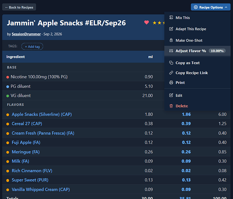This screenshot has height=199, width=233.
Task: Open SessionDrummer's profile link
Action: [x=26, y=34]
